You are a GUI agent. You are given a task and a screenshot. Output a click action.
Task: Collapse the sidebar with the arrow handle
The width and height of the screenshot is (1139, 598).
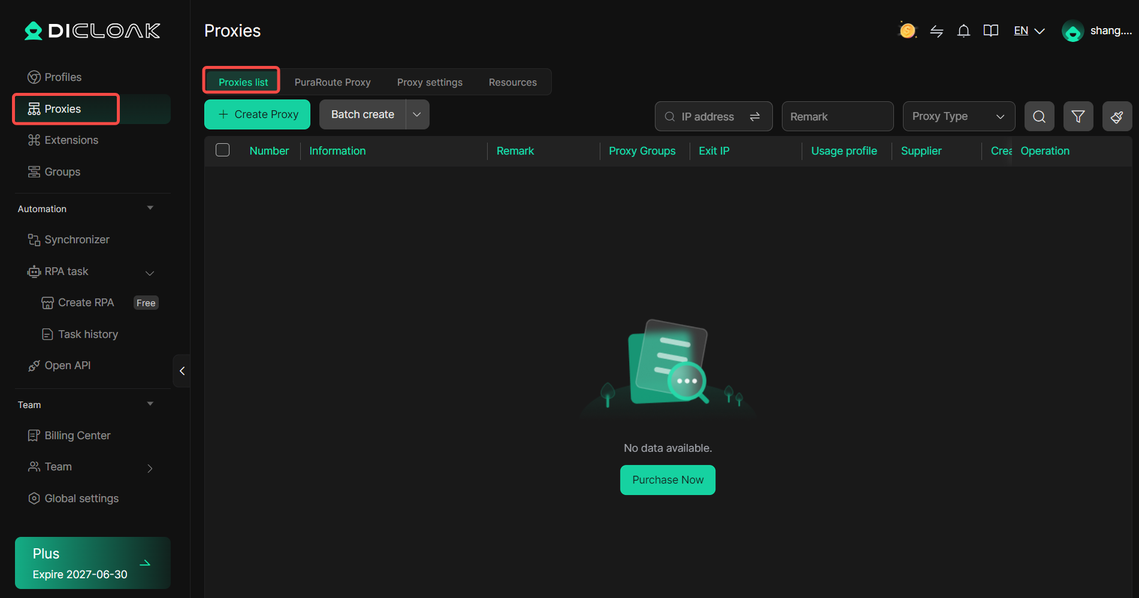182,371
